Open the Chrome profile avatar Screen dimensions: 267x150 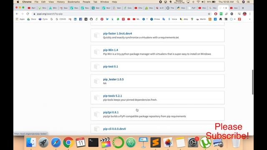coord(245,14)
